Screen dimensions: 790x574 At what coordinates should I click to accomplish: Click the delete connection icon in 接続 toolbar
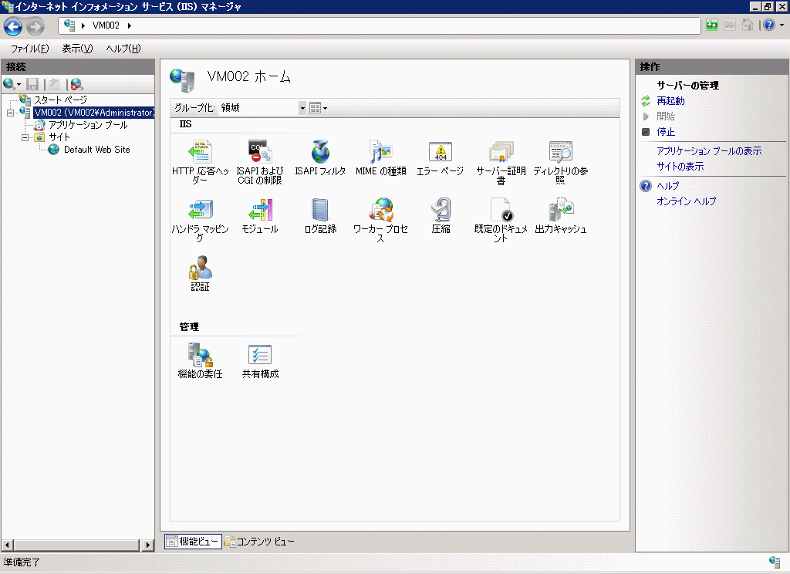tap(76, 84)
